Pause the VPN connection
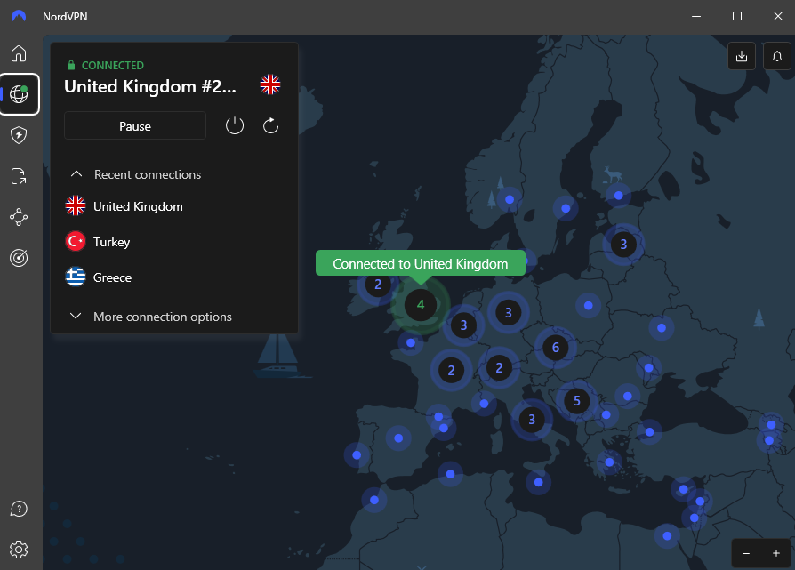 [x=135, y=125]
